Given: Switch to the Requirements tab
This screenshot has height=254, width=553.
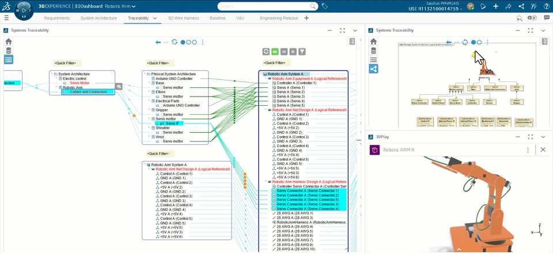Looking at the screenshot, I should pyautogui.click(x=57, y=18).
